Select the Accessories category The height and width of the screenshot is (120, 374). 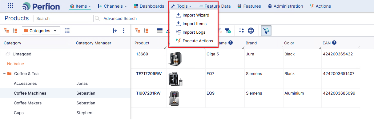pyautogui.click(x=25, y=84)
